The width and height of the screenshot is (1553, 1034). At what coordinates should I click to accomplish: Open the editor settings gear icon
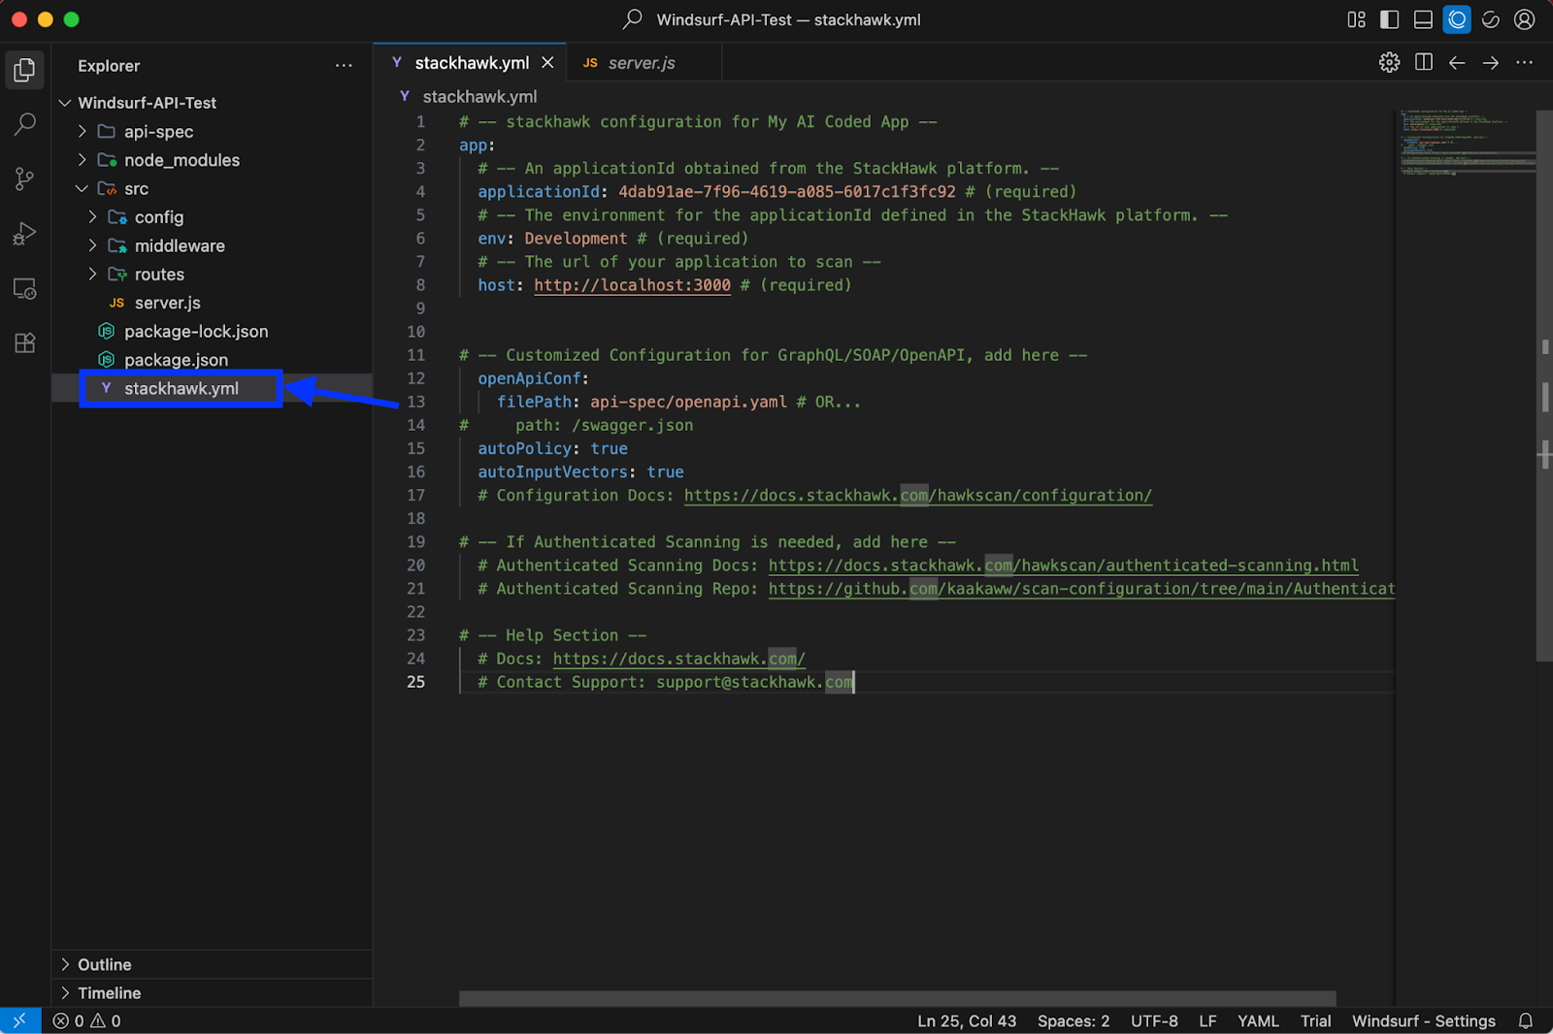pyautogui.click(x=1389, y=62)
